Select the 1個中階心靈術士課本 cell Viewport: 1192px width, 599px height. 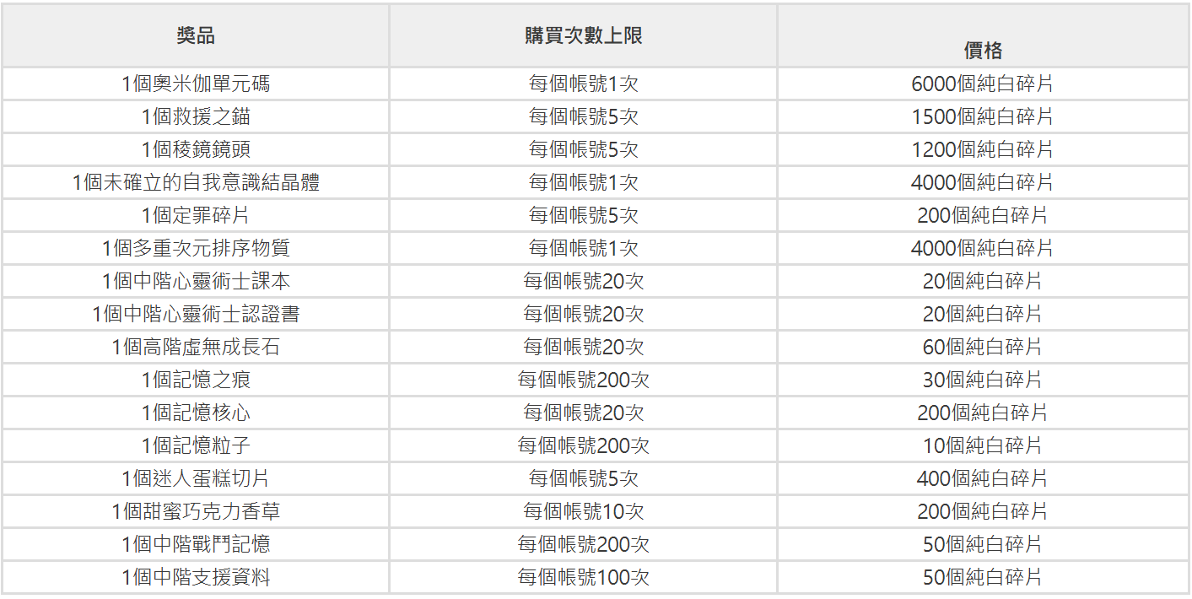point(196,281)
